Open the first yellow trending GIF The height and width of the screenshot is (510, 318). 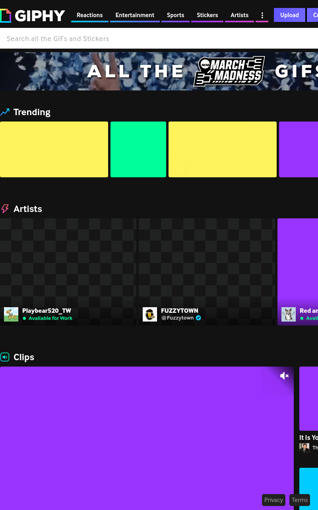[x=54, y=149]
